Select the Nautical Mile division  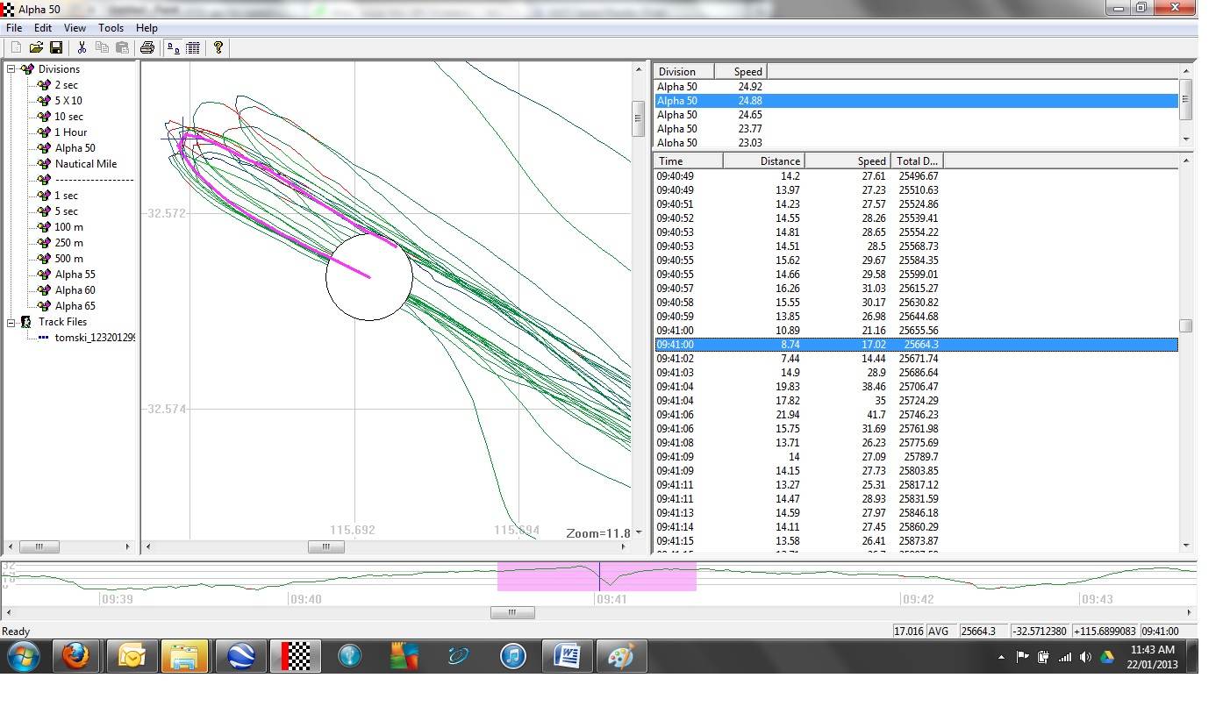(85, 164)
